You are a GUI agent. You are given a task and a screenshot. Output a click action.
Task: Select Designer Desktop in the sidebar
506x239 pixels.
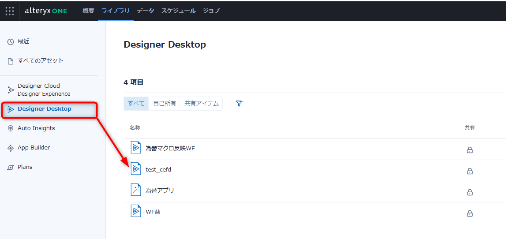[x=45, y=109]
